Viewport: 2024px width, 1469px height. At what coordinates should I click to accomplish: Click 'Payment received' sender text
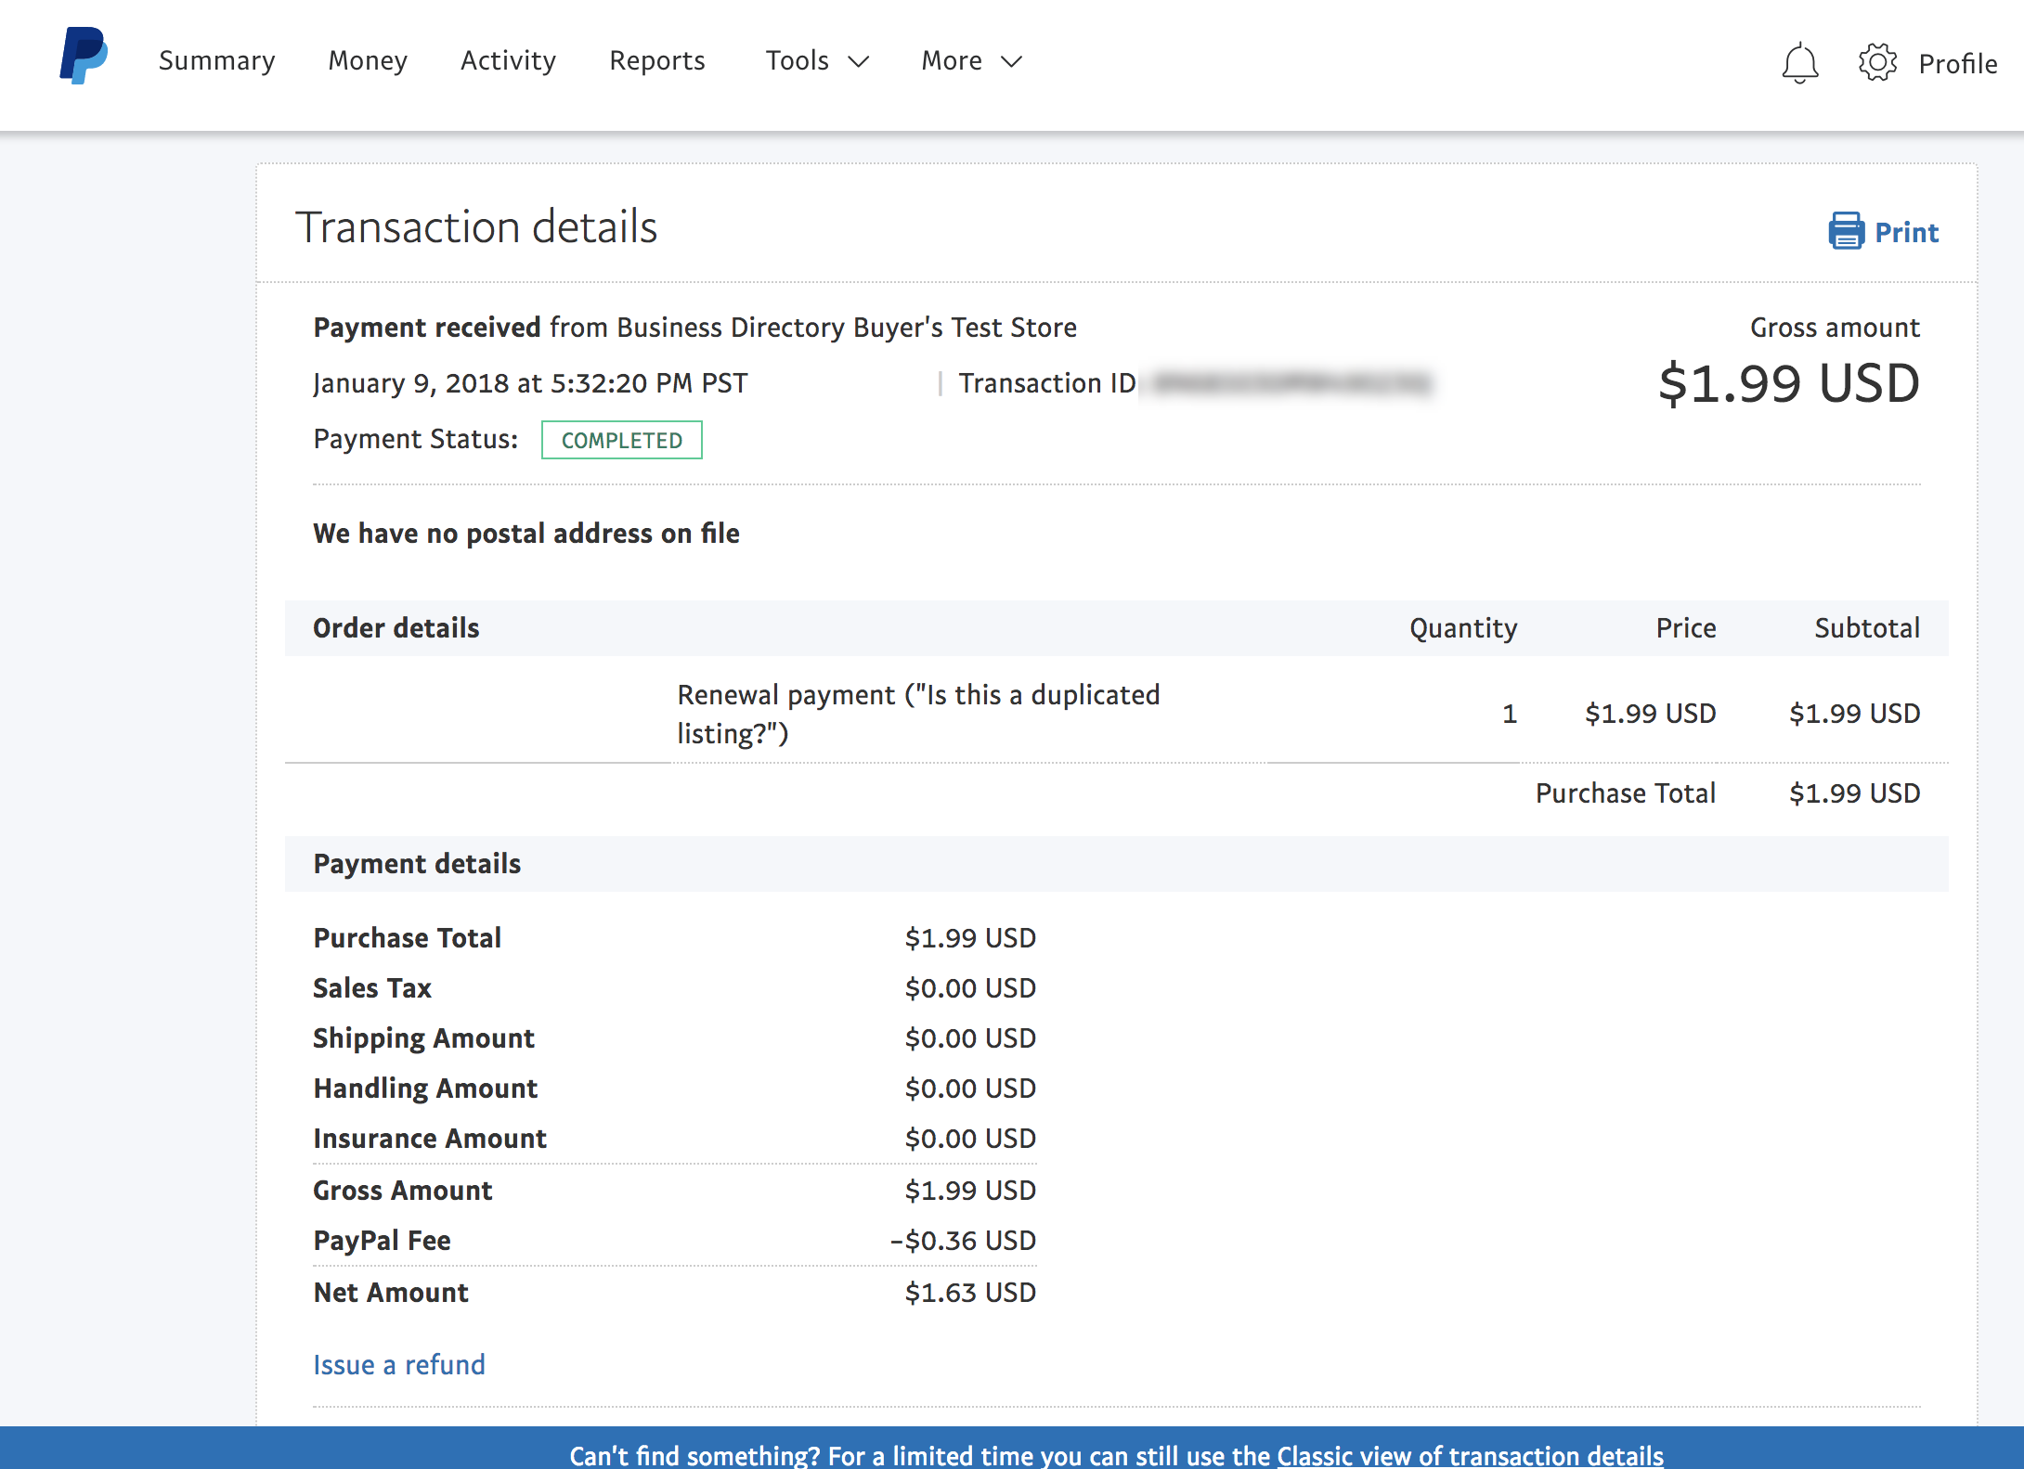pos(694,328)
